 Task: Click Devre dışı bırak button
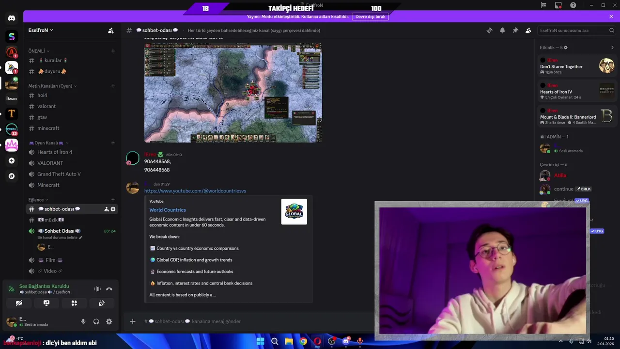371,16
